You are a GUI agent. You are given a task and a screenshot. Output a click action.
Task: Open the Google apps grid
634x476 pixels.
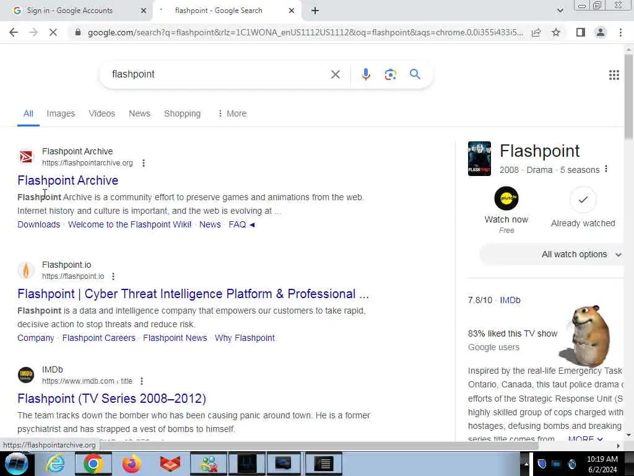[614, 75]
